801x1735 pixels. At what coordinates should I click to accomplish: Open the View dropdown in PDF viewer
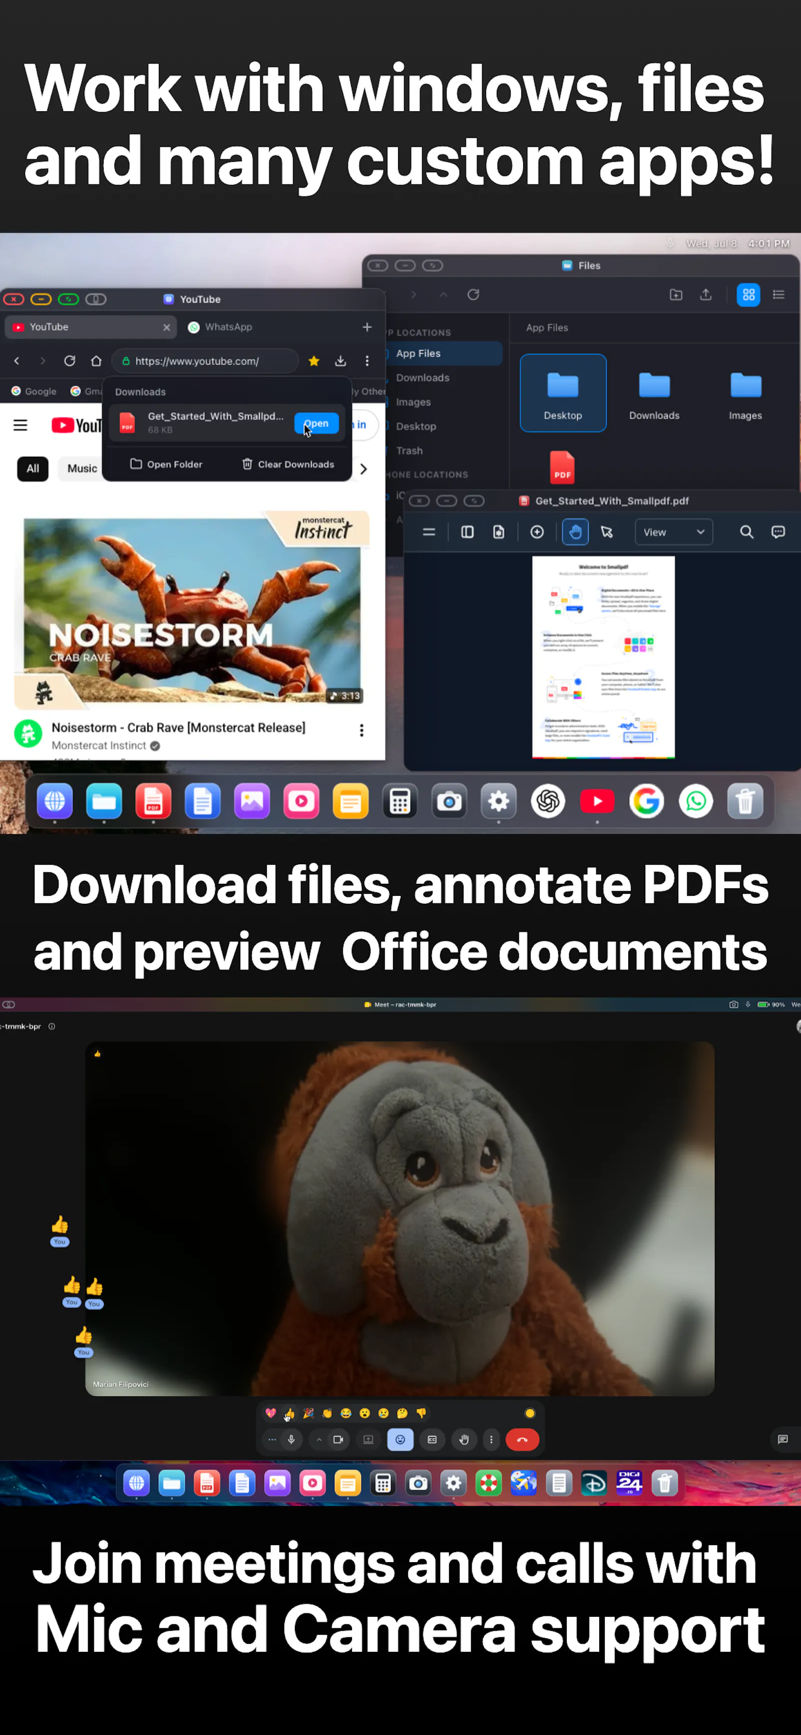coord(673,532)
